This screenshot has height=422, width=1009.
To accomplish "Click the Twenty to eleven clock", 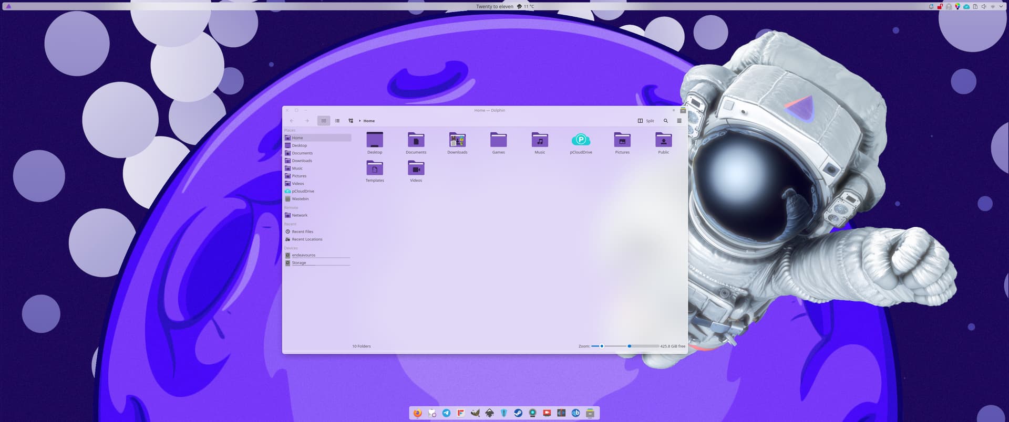I will [495, 6].
